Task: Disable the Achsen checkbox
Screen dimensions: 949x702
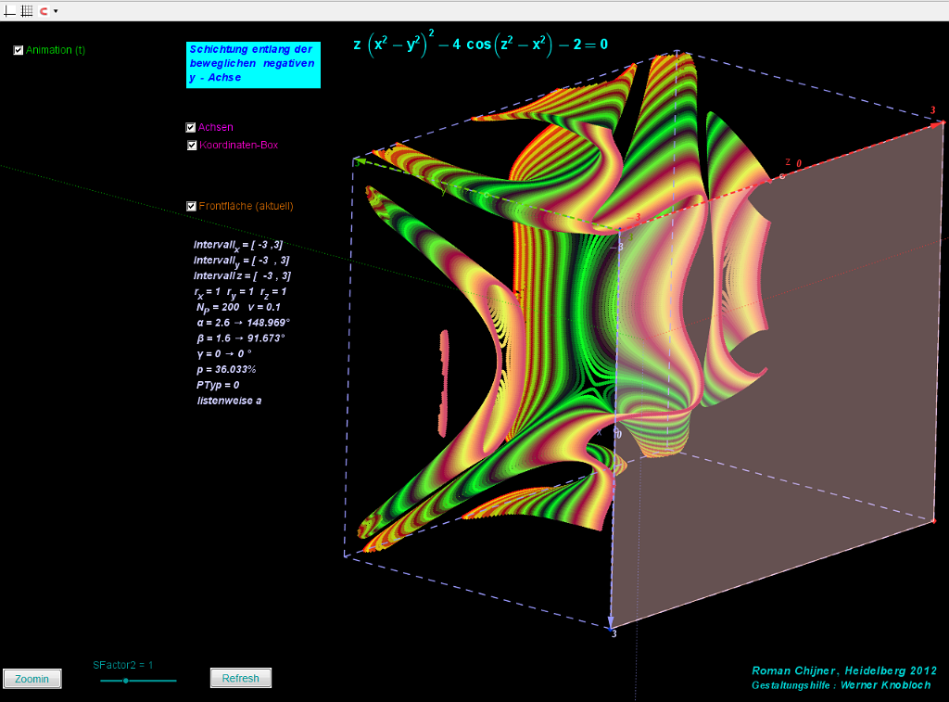Action: 191,128
